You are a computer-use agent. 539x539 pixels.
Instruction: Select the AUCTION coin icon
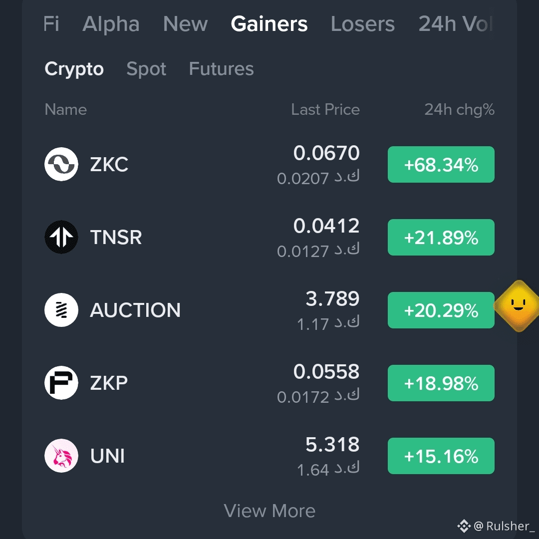(x=61, y=310)
